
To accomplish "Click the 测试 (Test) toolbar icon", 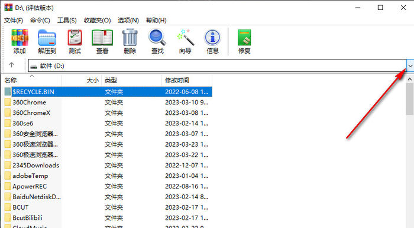I will pos(75,38).
